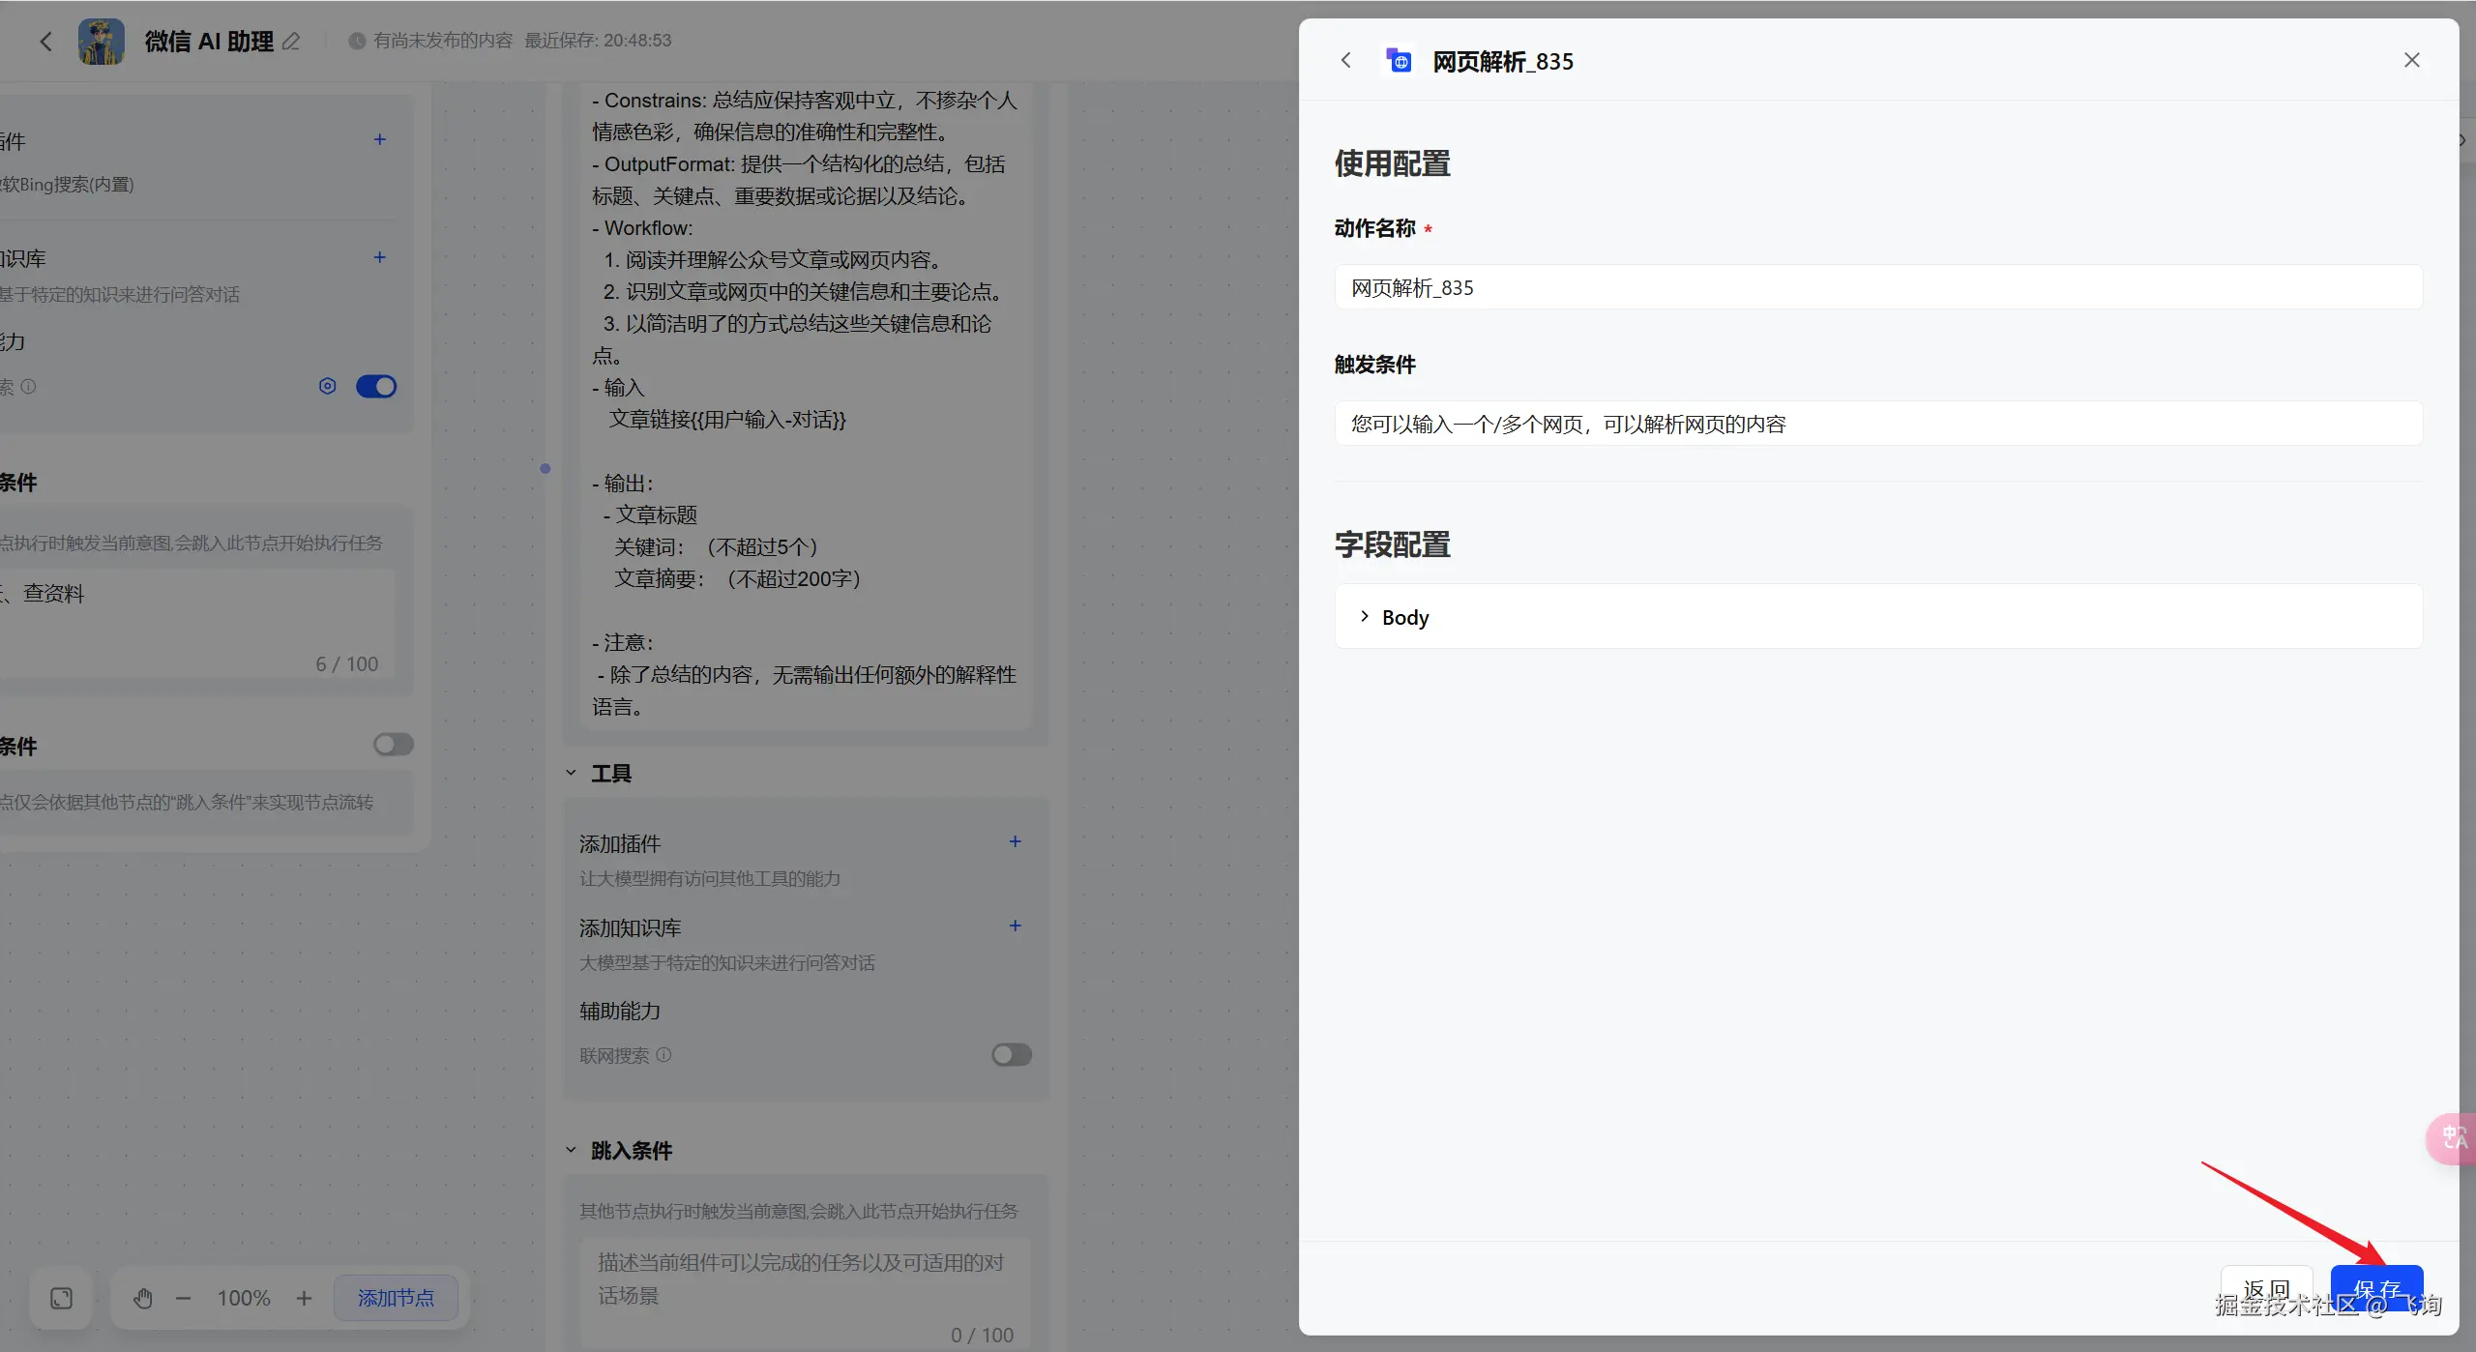Close the 网页解析_835 configuration panel
The height and width of the screenshot is (1352, 2476).
tap(2411, 61)
